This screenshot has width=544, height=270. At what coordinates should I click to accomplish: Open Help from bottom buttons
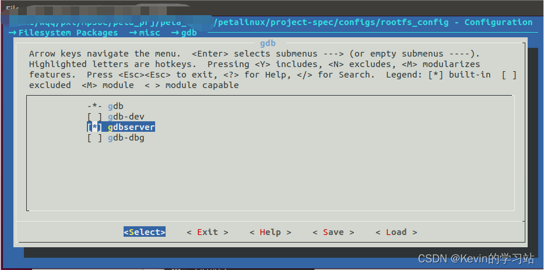point(271,232)
